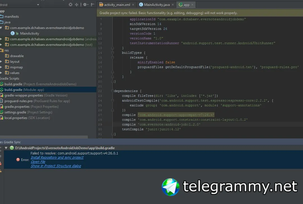Click minifyEnabled false line
This screenshot has height=204, width=303.
pyautogui.click(x=156, y=62)
